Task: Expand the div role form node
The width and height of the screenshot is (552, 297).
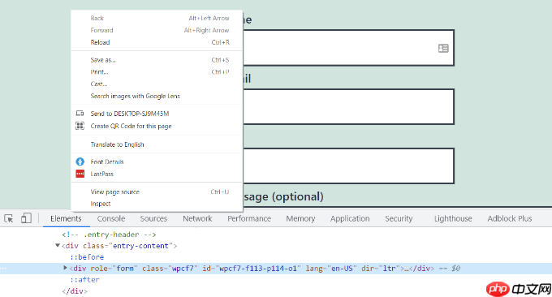Action: (65, 268)
